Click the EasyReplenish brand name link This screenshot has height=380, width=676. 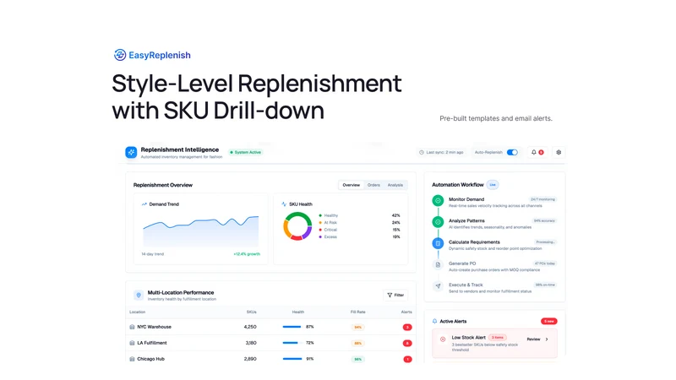tap(160, 55)
